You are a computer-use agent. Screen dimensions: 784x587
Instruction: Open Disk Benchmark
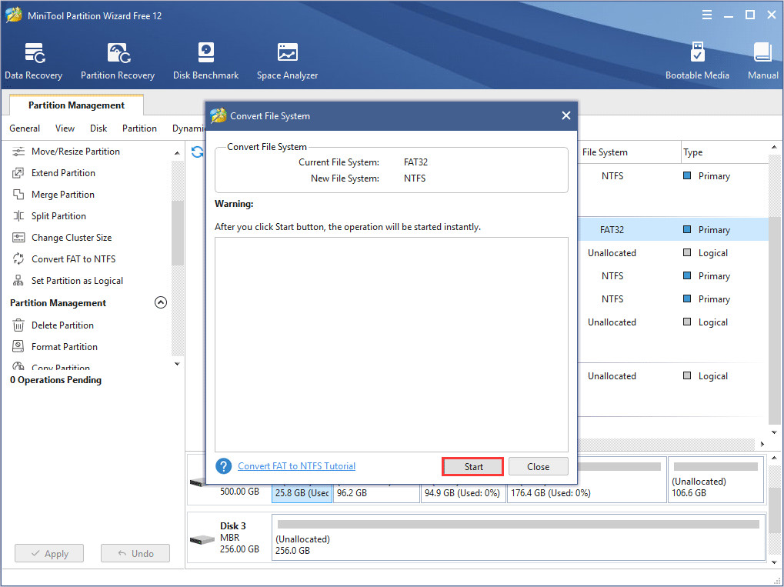point(205,61)
